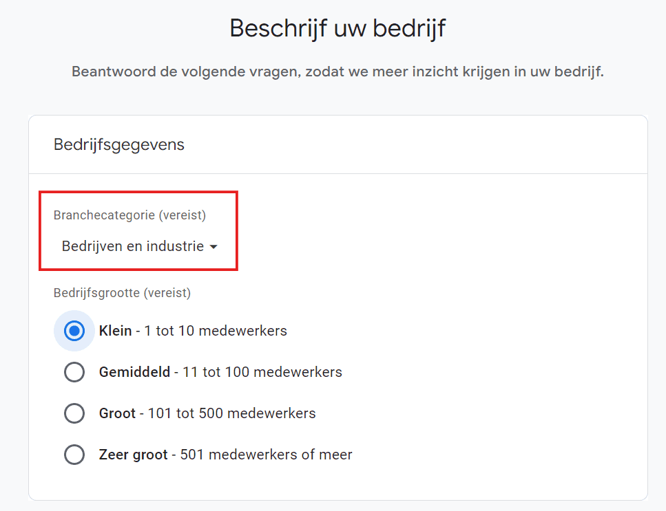Click the dropdown arrow next to Bedrijven en industrie
666x511 pixels.
214,246
